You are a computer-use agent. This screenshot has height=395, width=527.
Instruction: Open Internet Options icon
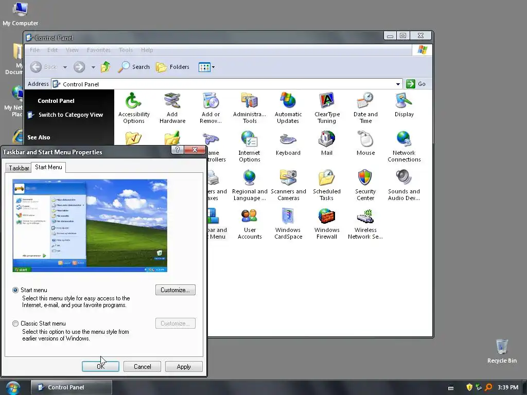pos(250,147)
